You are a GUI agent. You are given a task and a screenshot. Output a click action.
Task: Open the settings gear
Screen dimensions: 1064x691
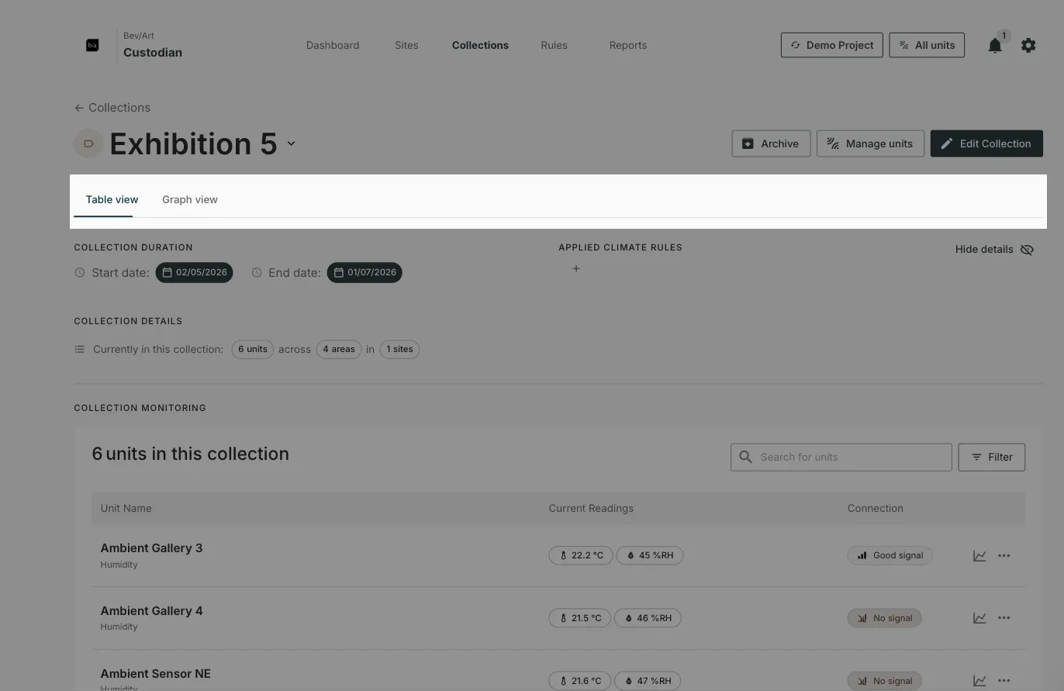(x=1028, y=46)
